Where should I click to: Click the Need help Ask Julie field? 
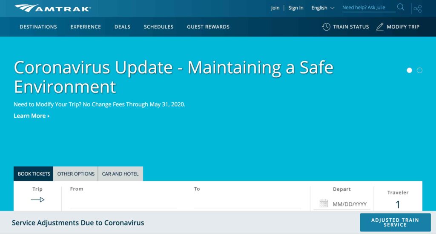[368, 8]
